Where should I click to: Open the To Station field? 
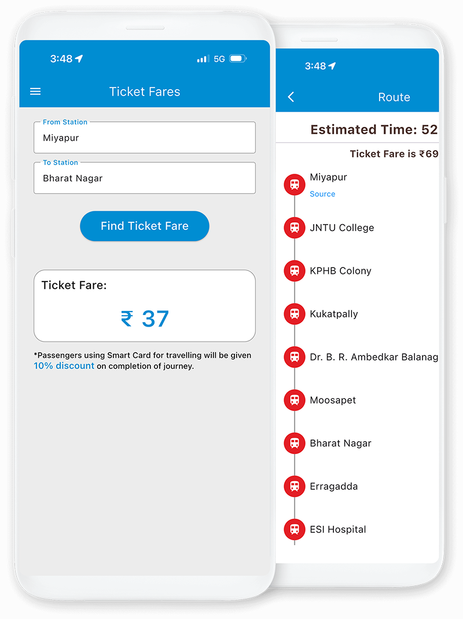[x=144, y=178]
